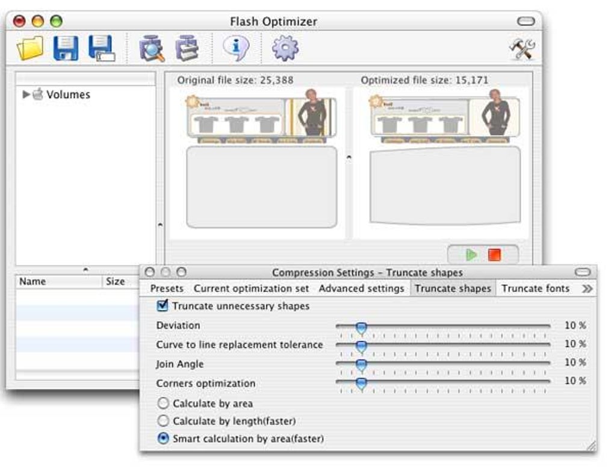The image size is (614, 472).
Task: Click the optimized file preview thumbnail
Action: click(x=445, y=158)
